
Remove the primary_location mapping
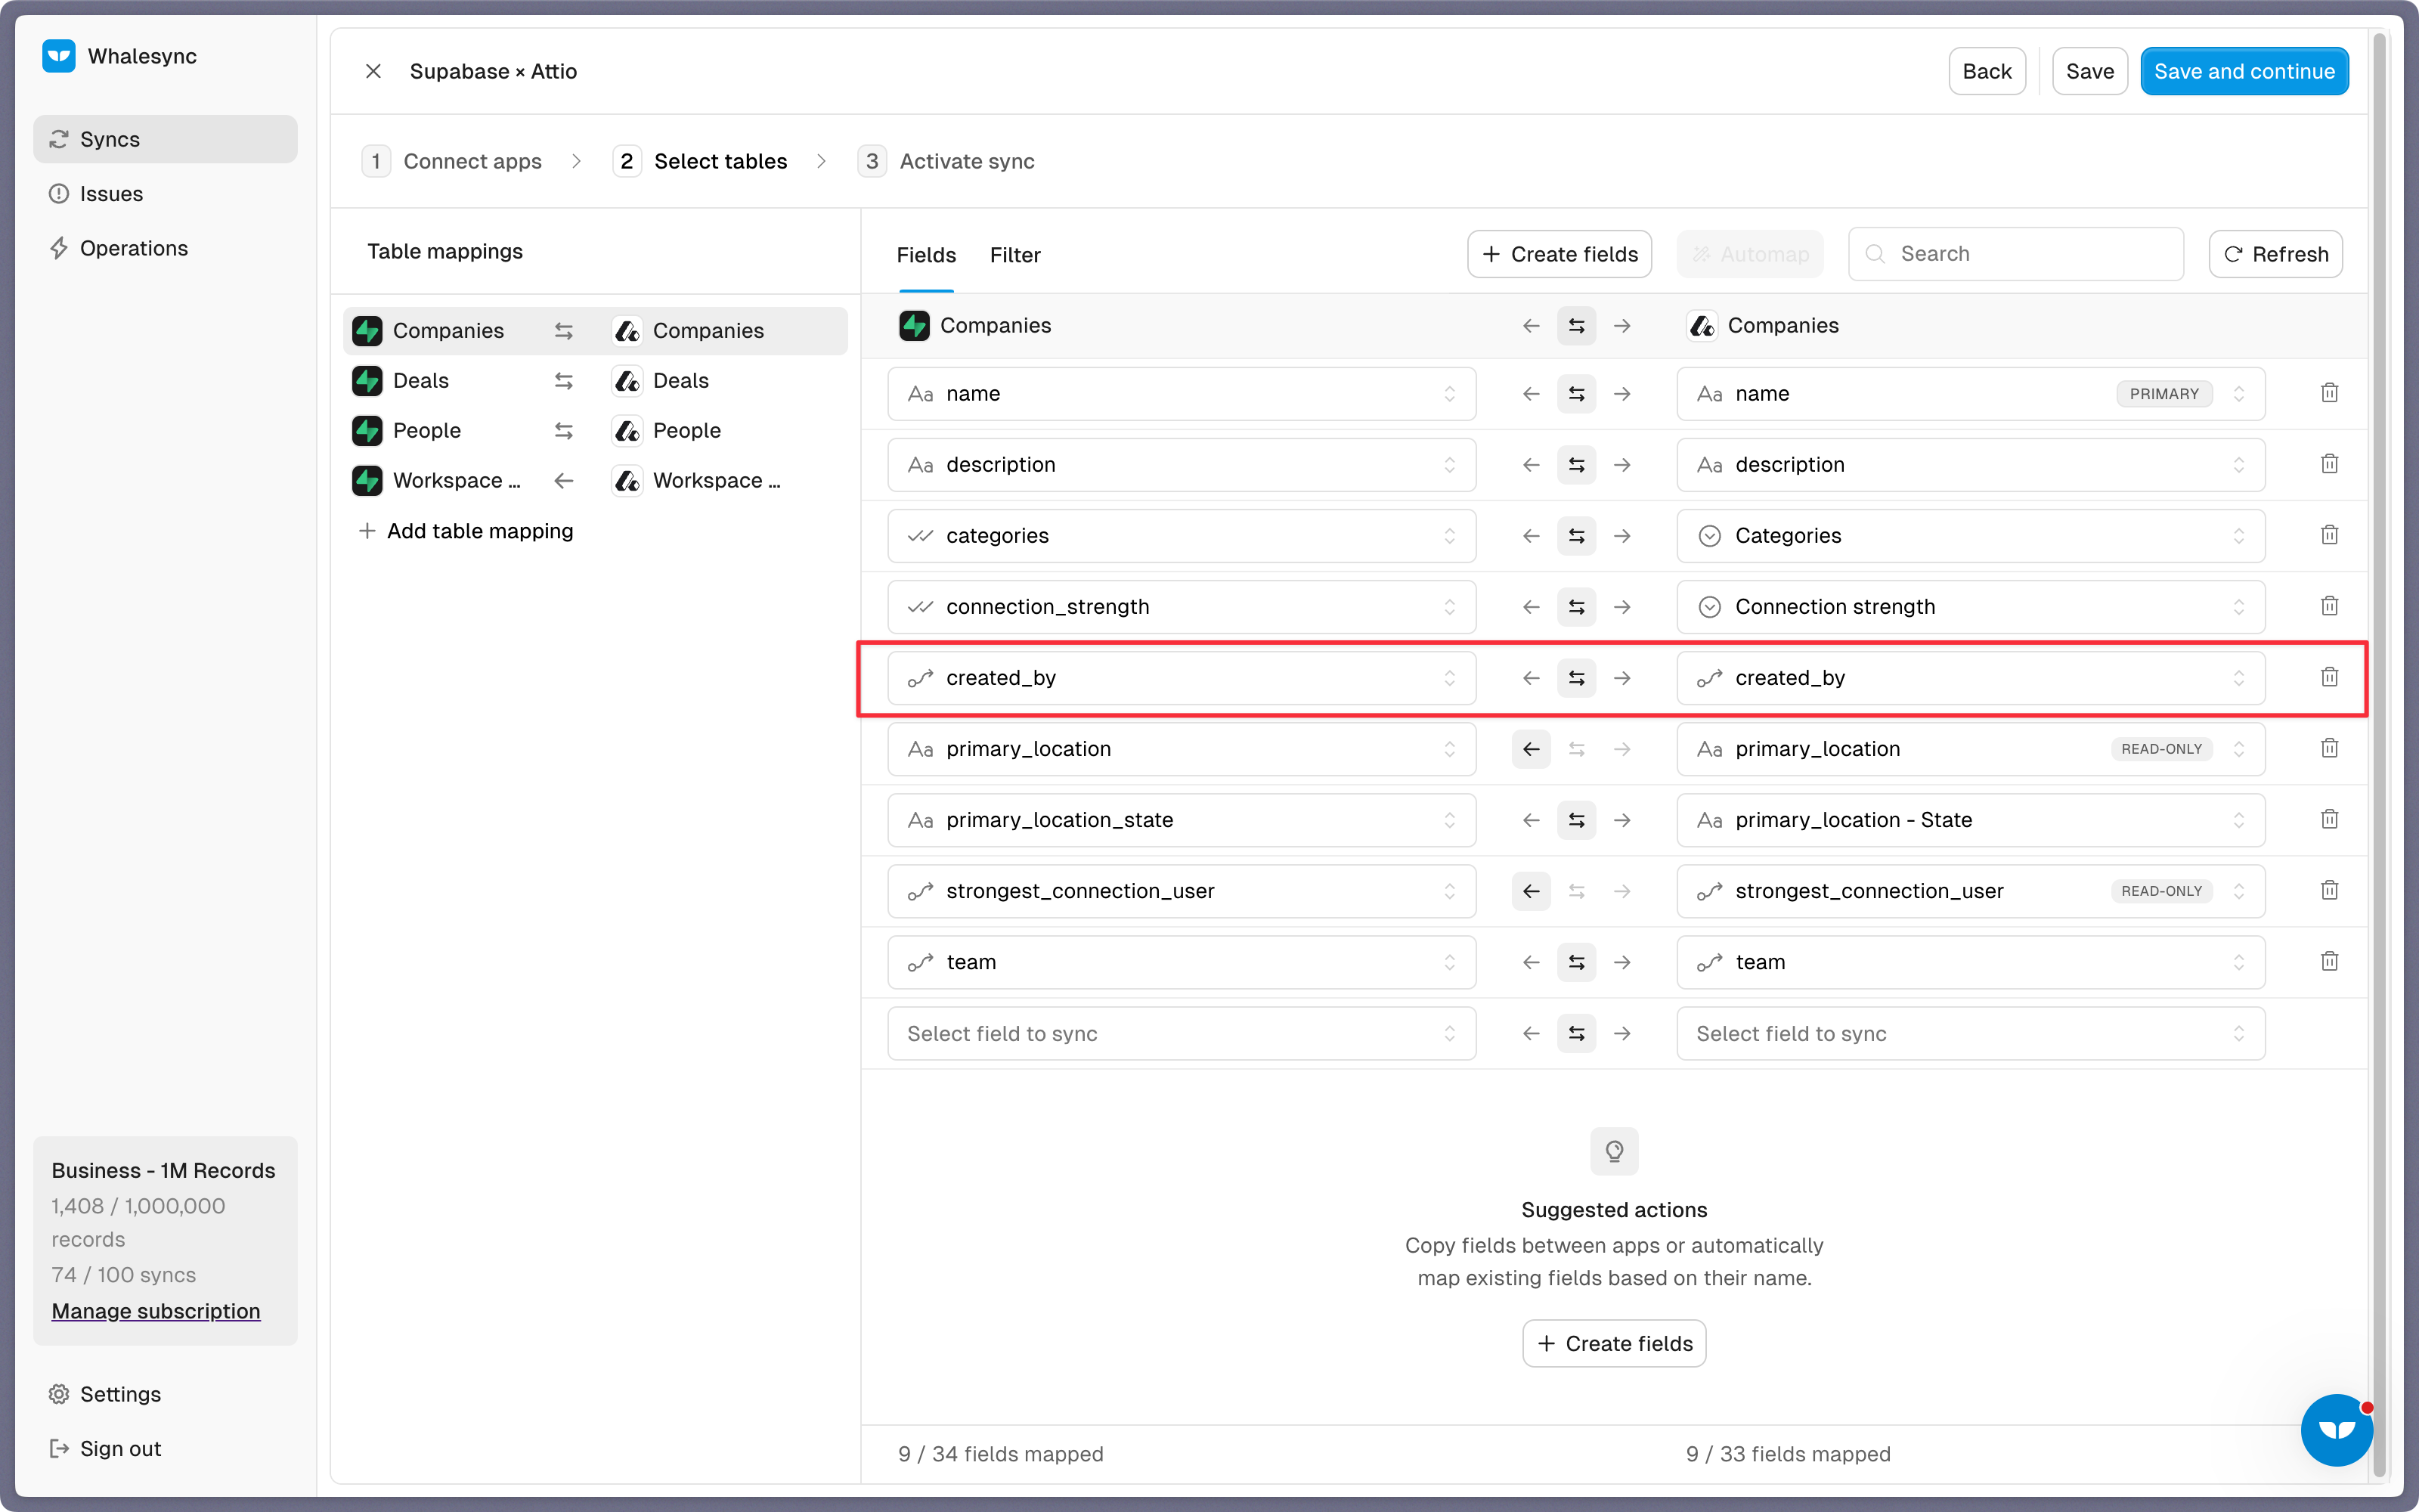(x=2329, y=748)
